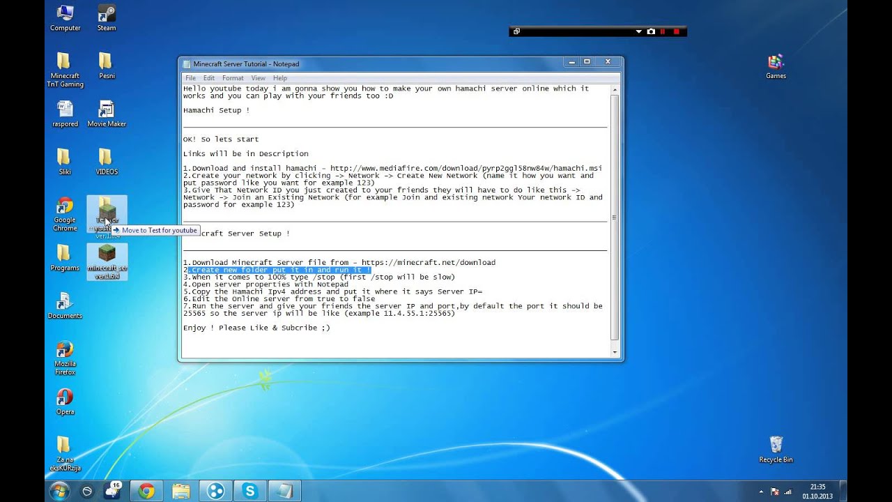Image resolution: width=892 pixels, height=502 pixels.
Task: Show hidden system tray icons
Action: [761, 492]
